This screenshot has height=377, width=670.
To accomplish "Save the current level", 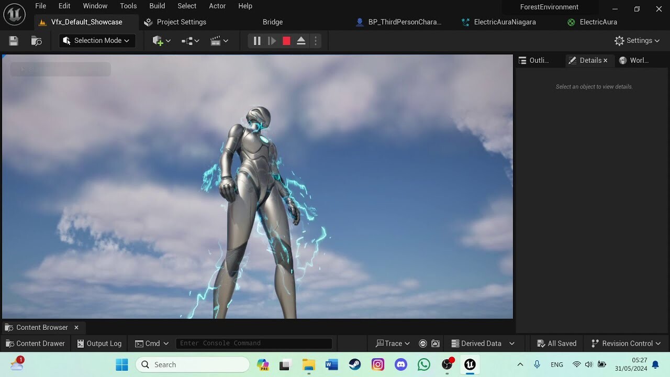I will pyautogui.click(x=13, y=40).
